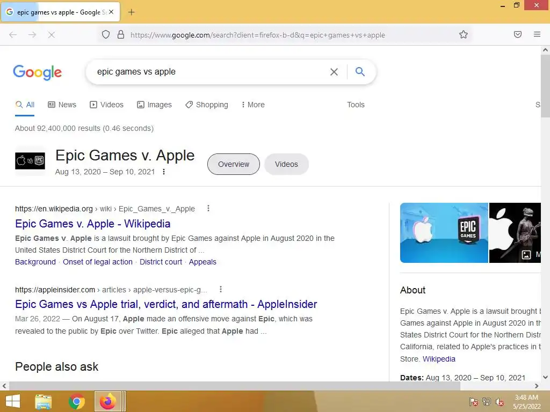
Task: Close the epic games vs apple tab
Action: (111, 12)
